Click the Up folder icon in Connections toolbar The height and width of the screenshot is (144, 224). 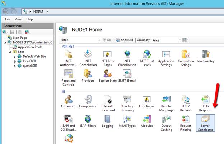click(x=19, y=32)
